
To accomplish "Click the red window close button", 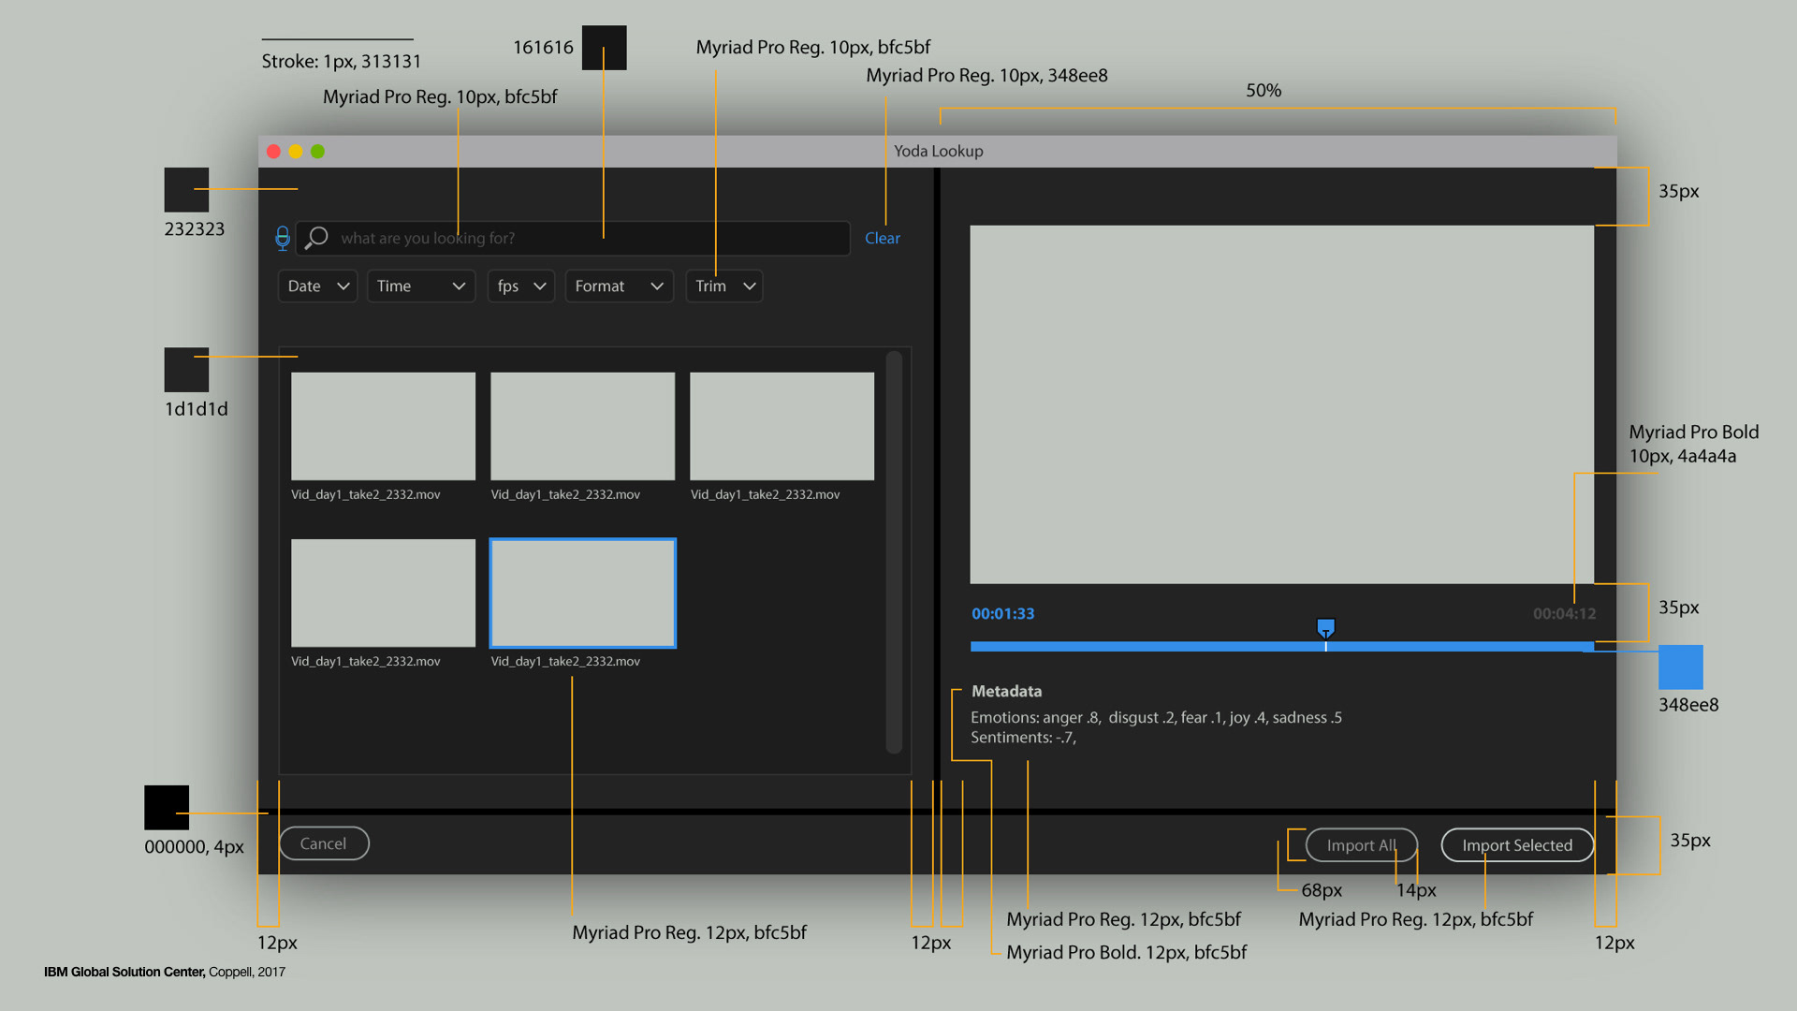I will coord(273,152).
